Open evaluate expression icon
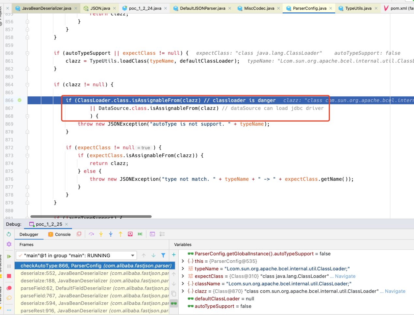This screenshot has width=414, height=315. coord(152,234)
